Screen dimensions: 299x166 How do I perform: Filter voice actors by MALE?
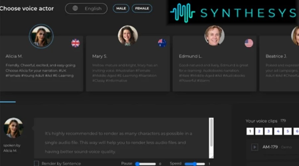tap(121, 9)
